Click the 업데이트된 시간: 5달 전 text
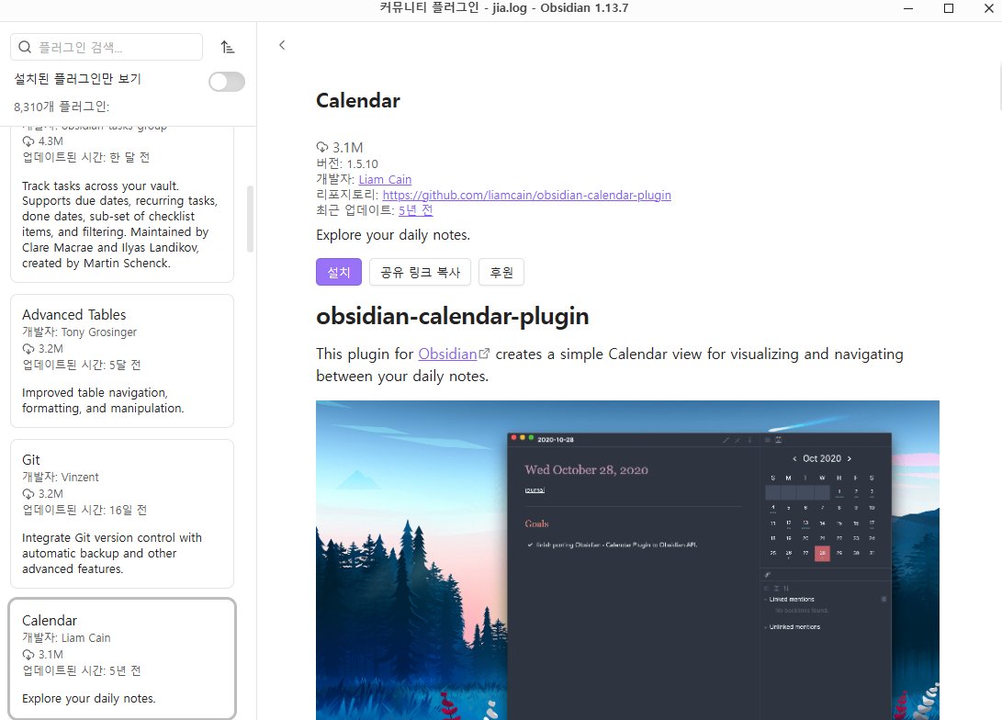Image resolution: width=1002 pixels, height=720 pixels. [x=81, y=365]
